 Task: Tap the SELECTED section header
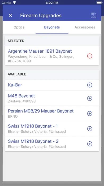[52, 41]
